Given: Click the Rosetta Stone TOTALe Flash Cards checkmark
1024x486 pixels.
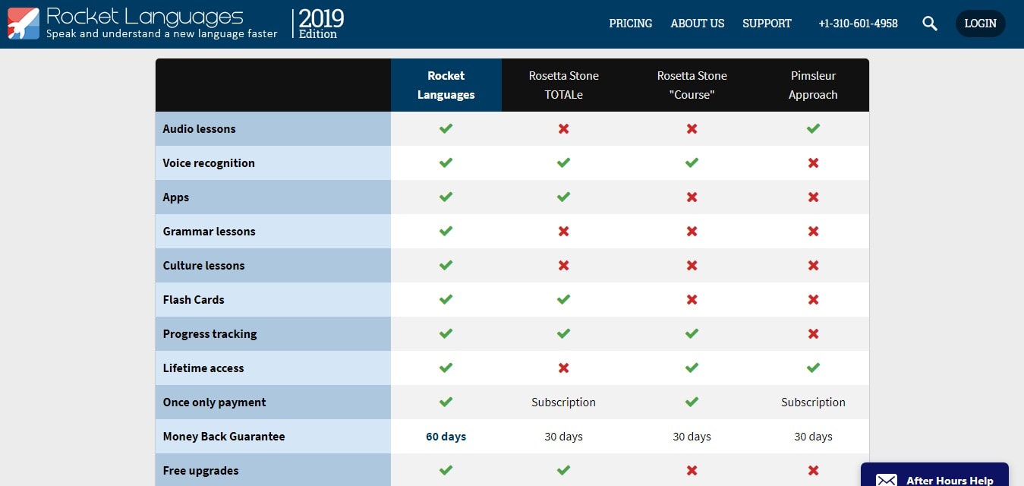Looking at the screenshot, I should click(563, 300).
